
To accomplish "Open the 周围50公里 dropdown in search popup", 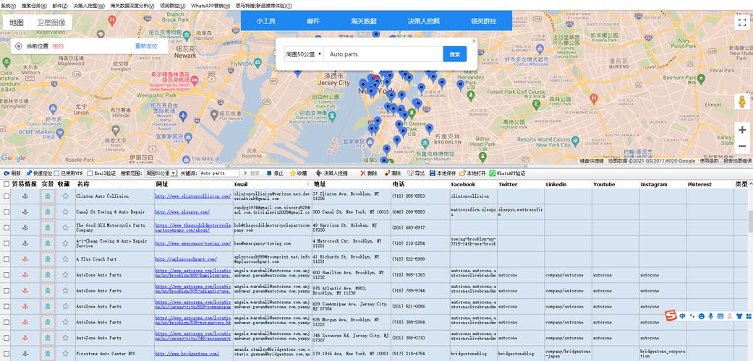I will click(304, 54).
